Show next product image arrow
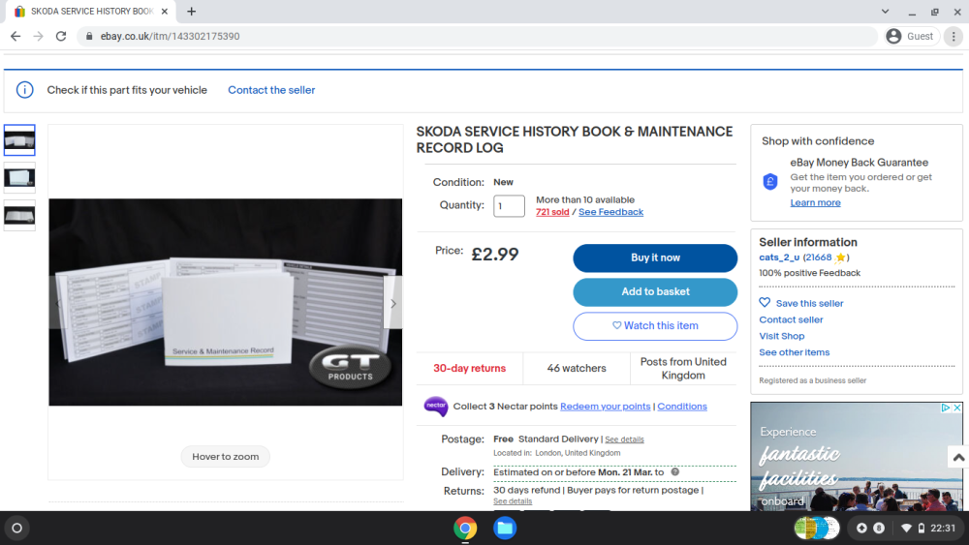The image size is (969, 545). tap(393, 303)
